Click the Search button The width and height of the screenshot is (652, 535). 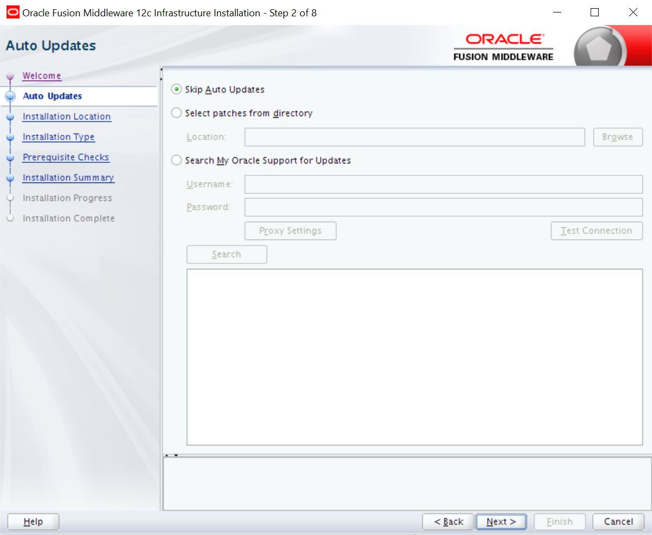[x=227, y=254]
